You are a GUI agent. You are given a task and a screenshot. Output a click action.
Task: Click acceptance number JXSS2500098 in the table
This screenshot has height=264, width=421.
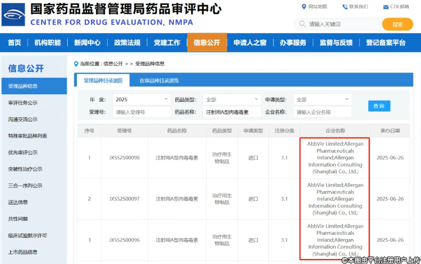124,158
